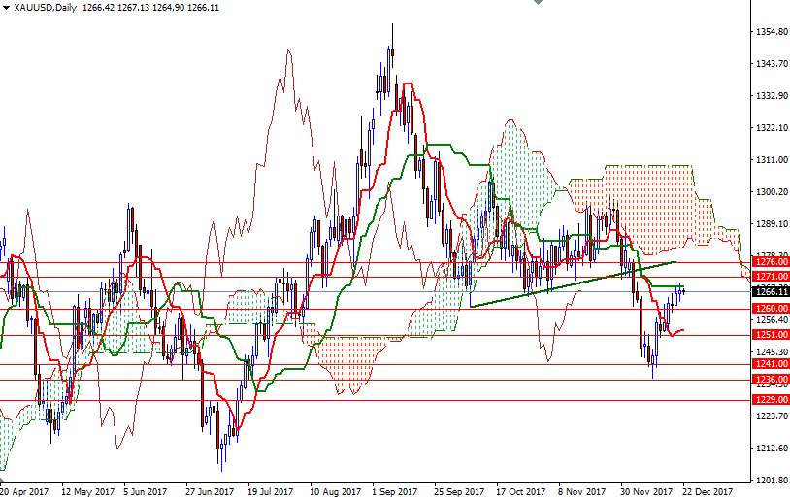This screenshot has width=790, height=499.
Task: Select the dark green ascending trendline
Action: pyautogui.click(x=573, y=283)
